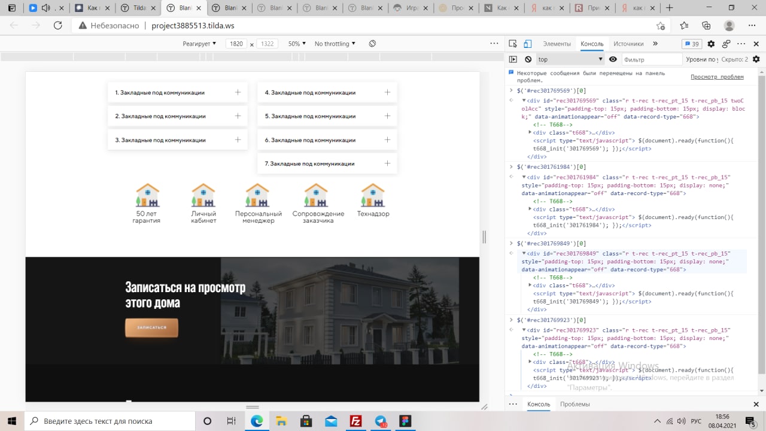Toggle the console sidebar icon

coord(513,59)
